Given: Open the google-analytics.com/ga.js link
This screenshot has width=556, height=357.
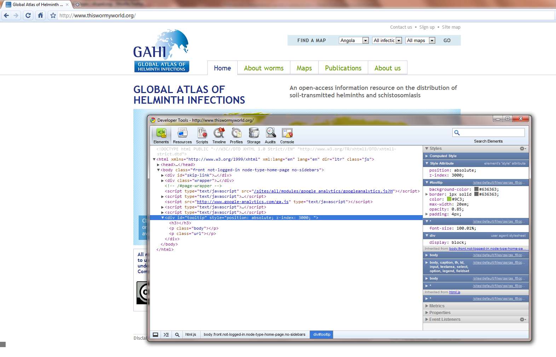Looking at the screenshot, I should [x=243, y=202].
